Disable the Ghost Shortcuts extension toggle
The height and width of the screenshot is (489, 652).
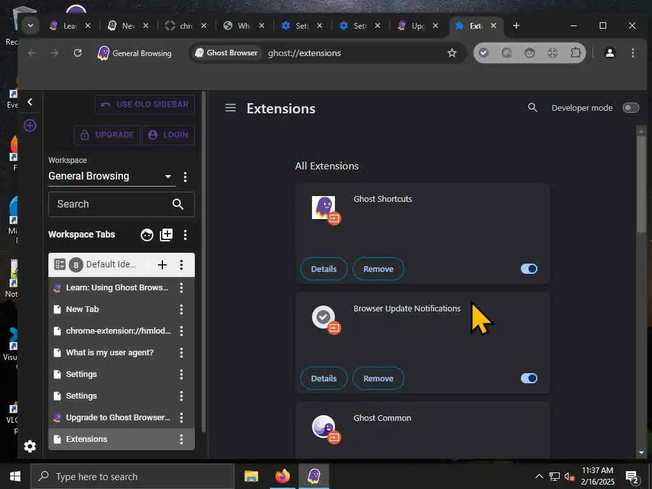coord(529,269)
